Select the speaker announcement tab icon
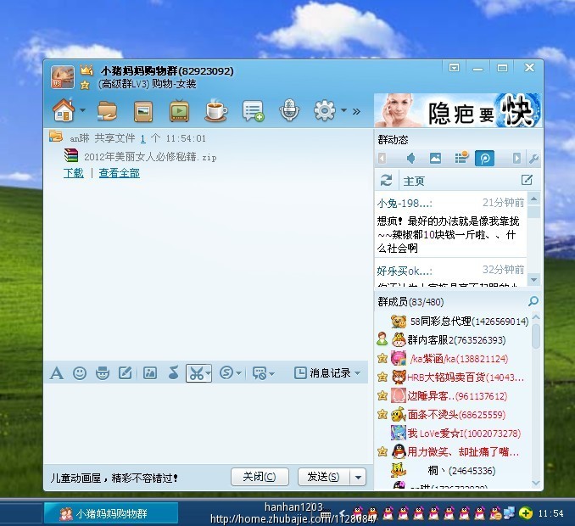Image resolution: width=575 pixels, height=526 pixels. (x=411, y=159)
